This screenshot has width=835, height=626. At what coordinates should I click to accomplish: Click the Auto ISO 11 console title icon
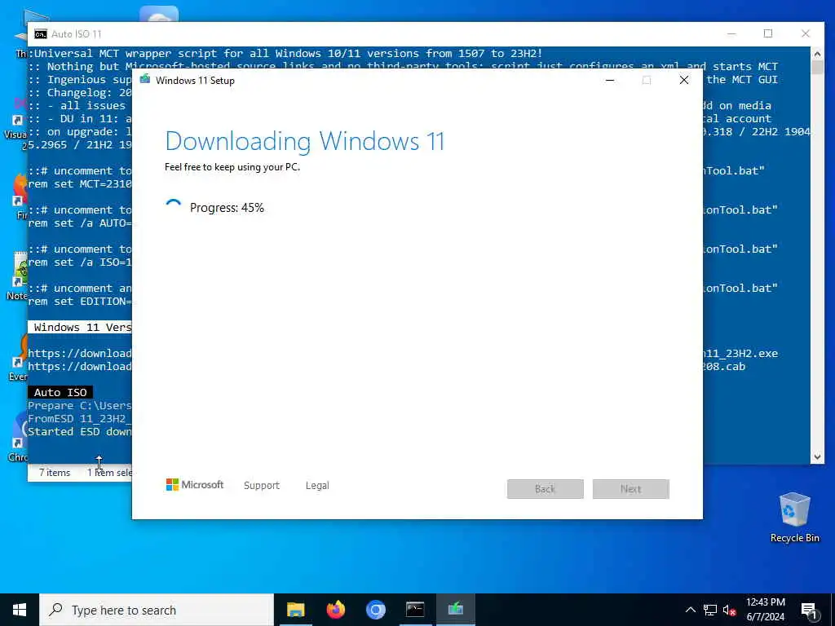41,34
